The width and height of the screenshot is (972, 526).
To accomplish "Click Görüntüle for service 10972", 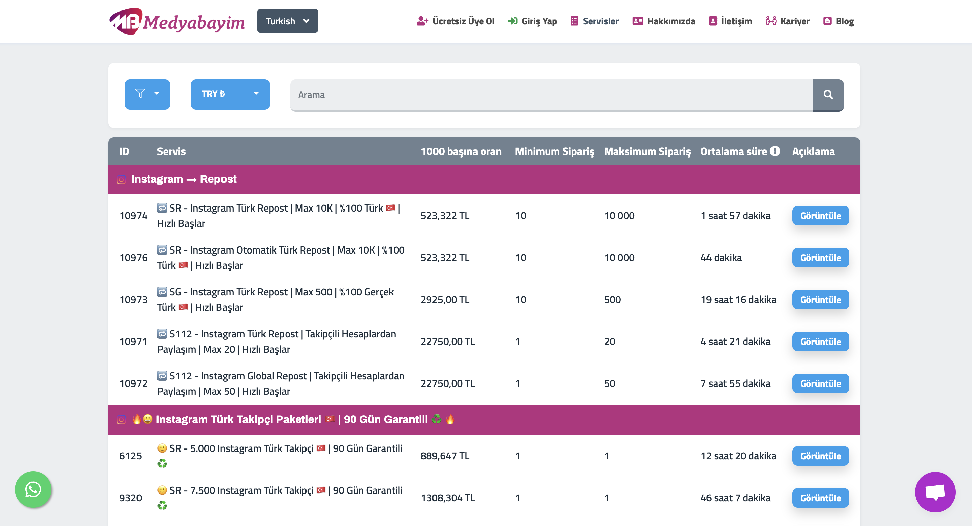I will point(821,383).
